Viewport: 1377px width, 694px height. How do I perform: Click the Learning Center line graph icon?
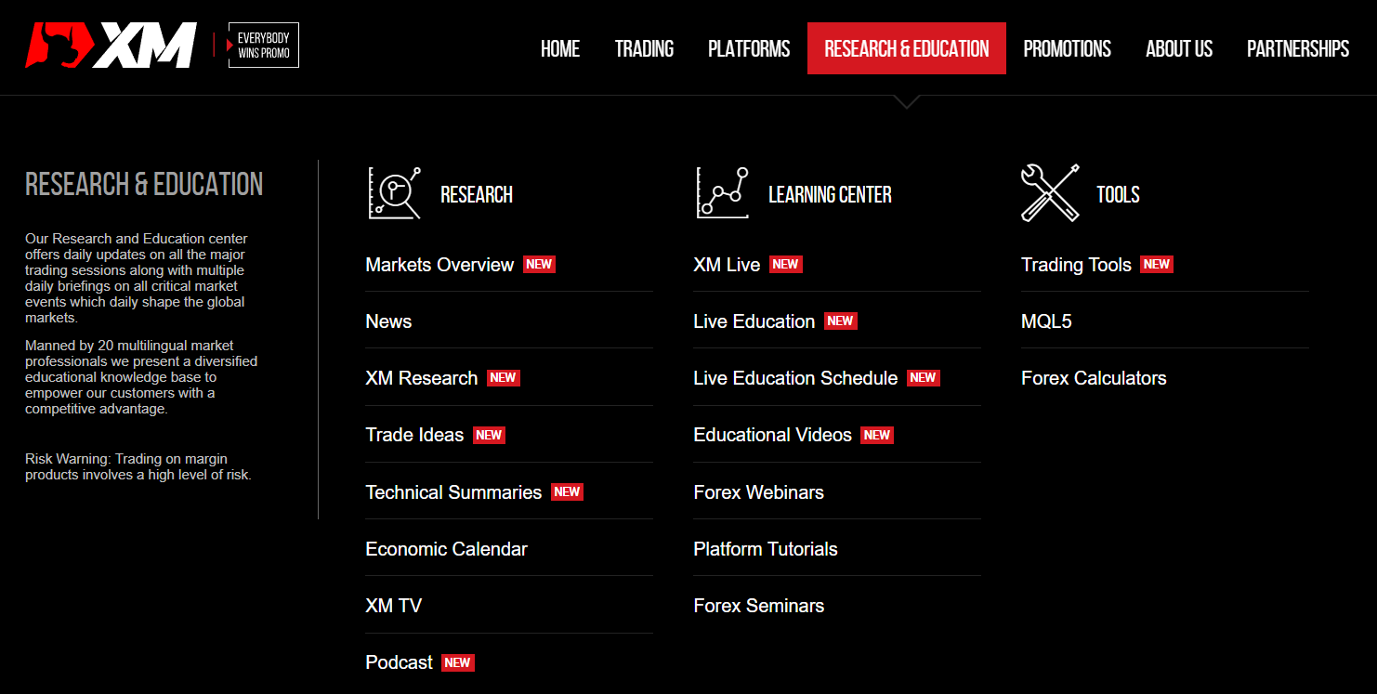tap(723, 193)
